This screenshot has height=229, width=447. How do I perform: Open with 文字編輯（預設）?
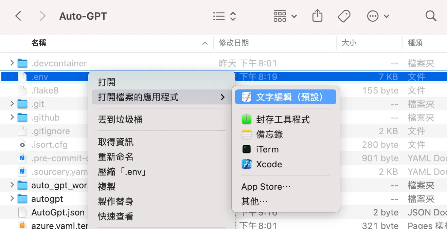(286, 97)
